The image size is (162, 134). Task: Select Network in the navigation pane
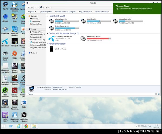pos(34,53)
